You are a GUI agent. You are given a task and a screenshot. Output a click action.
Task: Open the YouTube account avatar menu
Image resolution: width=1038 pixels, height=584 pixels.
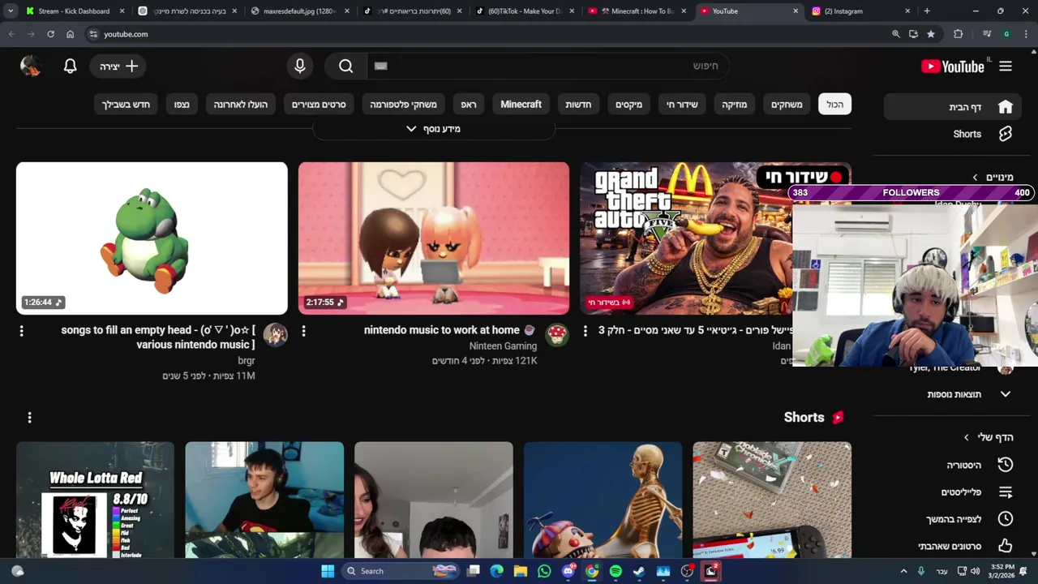click(31, 67)
